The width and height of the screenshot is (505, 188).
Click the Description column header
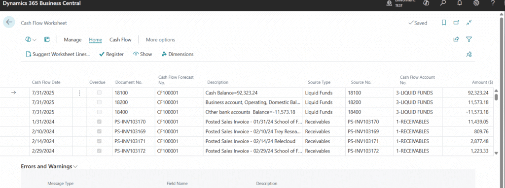pos(217,82)
